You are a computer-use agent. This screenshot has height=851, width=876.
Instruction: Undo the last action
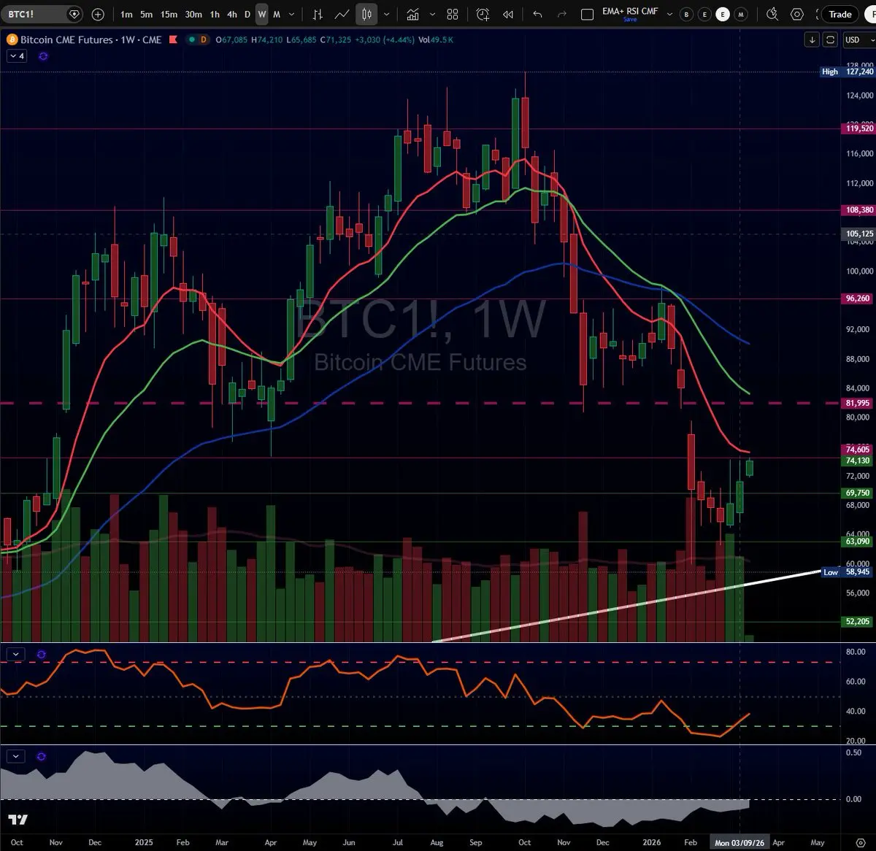tap(538, 14)
